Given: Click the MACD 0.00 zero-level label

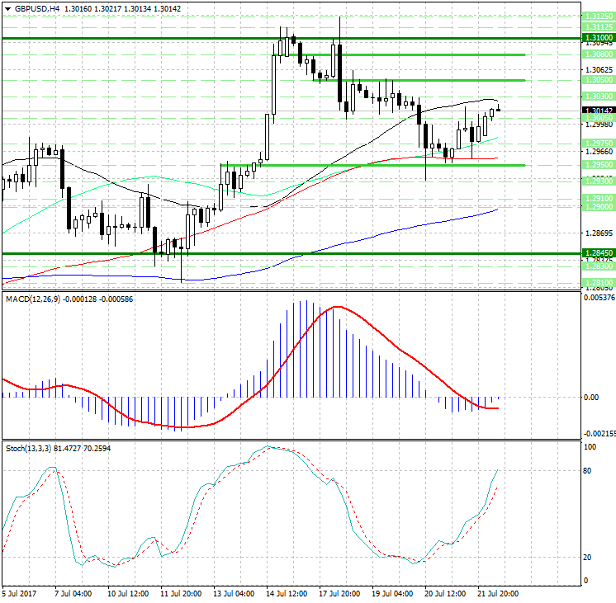Looking at the screenshot, I should coord(591,398).
